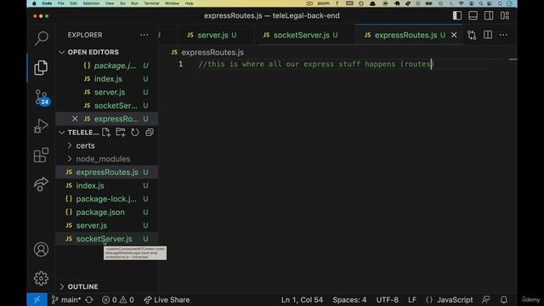Show errors and warnings count
The height and width of the screenshot is (306, 544).
pyautogui.click(x=118, y=300)
